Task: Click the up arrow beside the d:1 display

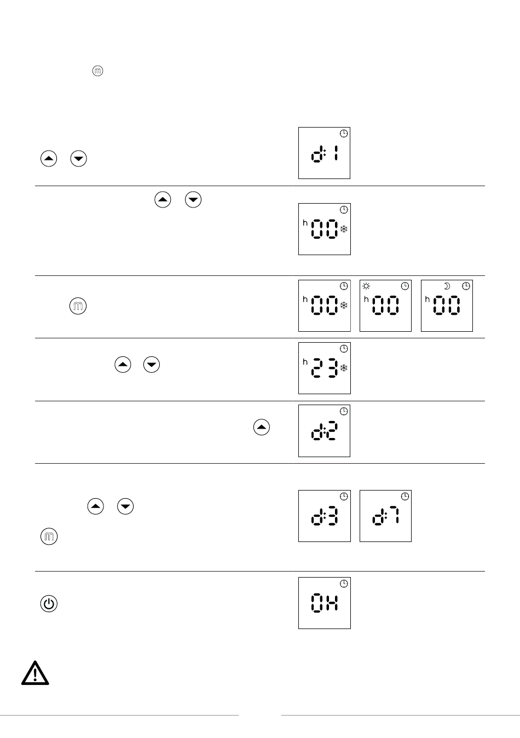Action: pyautogui.click(x=49, y=159)
